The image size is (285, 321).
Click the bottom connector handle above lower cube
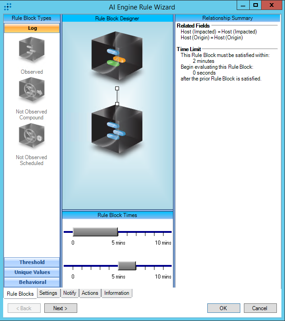117,104
